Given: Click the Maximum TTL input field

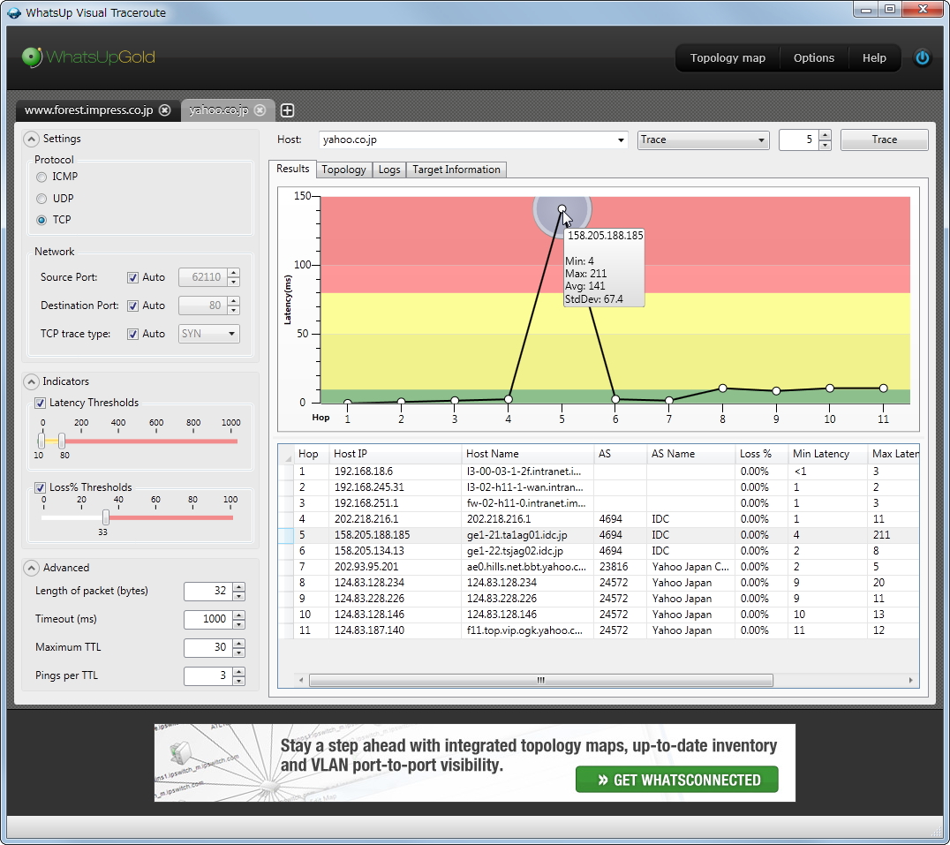Looking at the screenshot, I should tap(208, 647).
